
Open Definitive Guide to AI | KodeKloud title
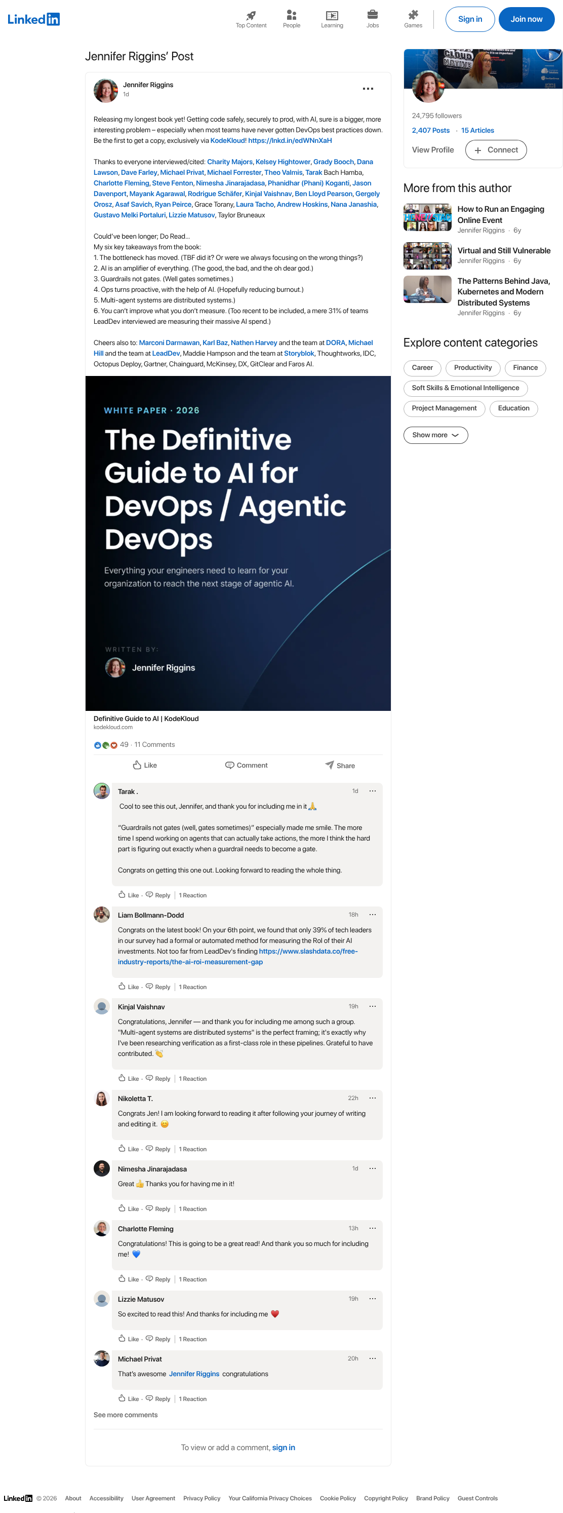pos(146,718)
